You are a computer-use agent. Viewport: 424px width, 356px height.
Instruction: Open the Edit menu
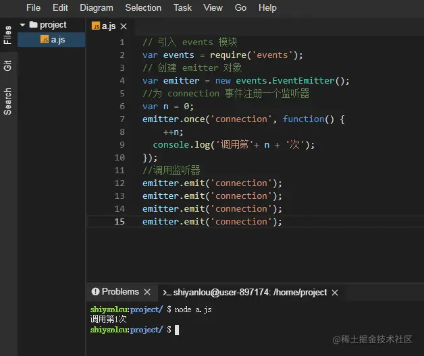pyautogui.click(x=60, y=7)
